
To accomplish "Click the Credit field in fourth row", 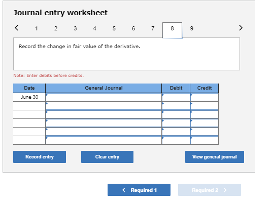I will [205, 123].
